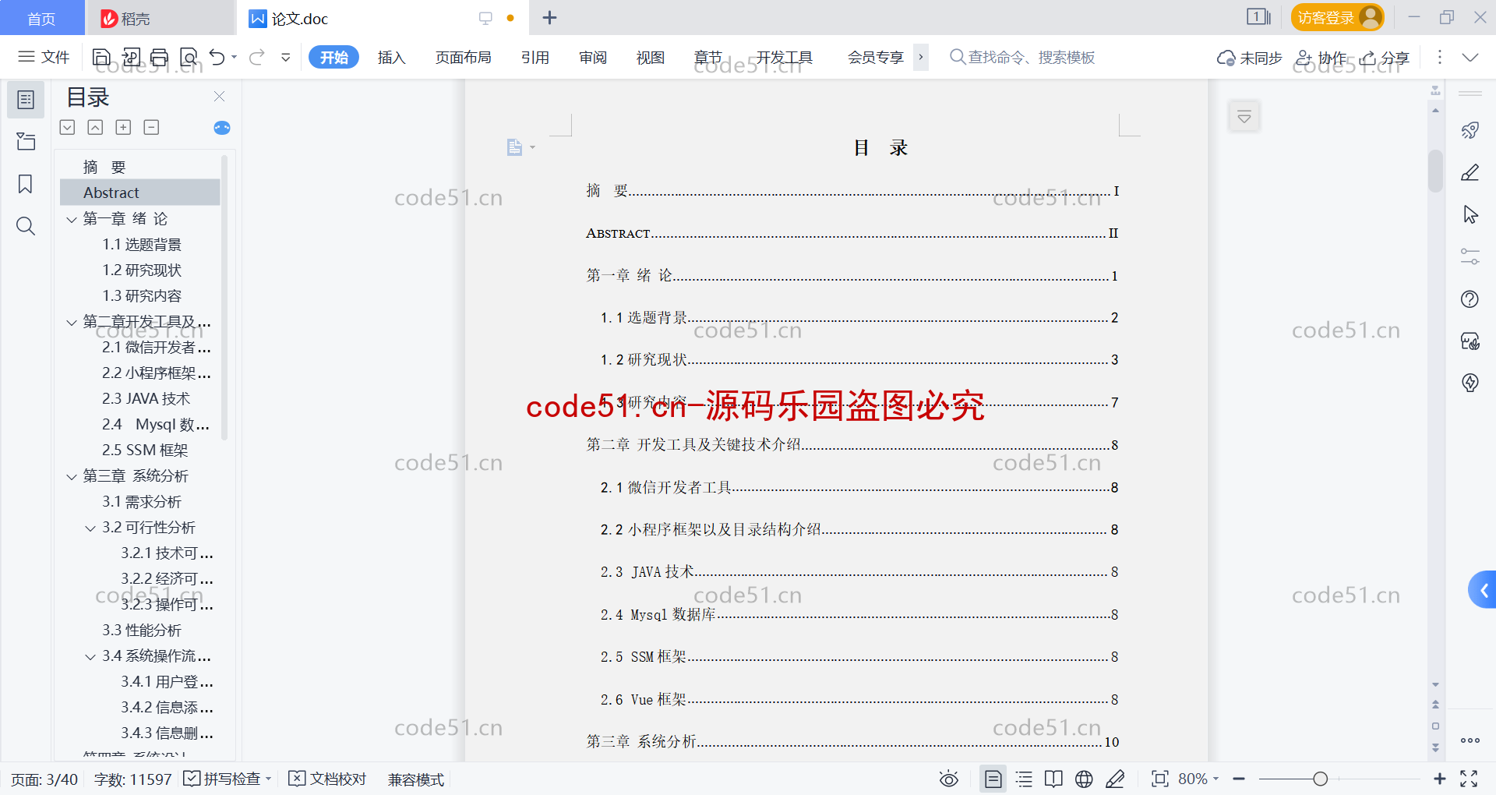1496x795 pixels.
Task: Click the fit-page icon near zoom
Action: coord(1160,779)
